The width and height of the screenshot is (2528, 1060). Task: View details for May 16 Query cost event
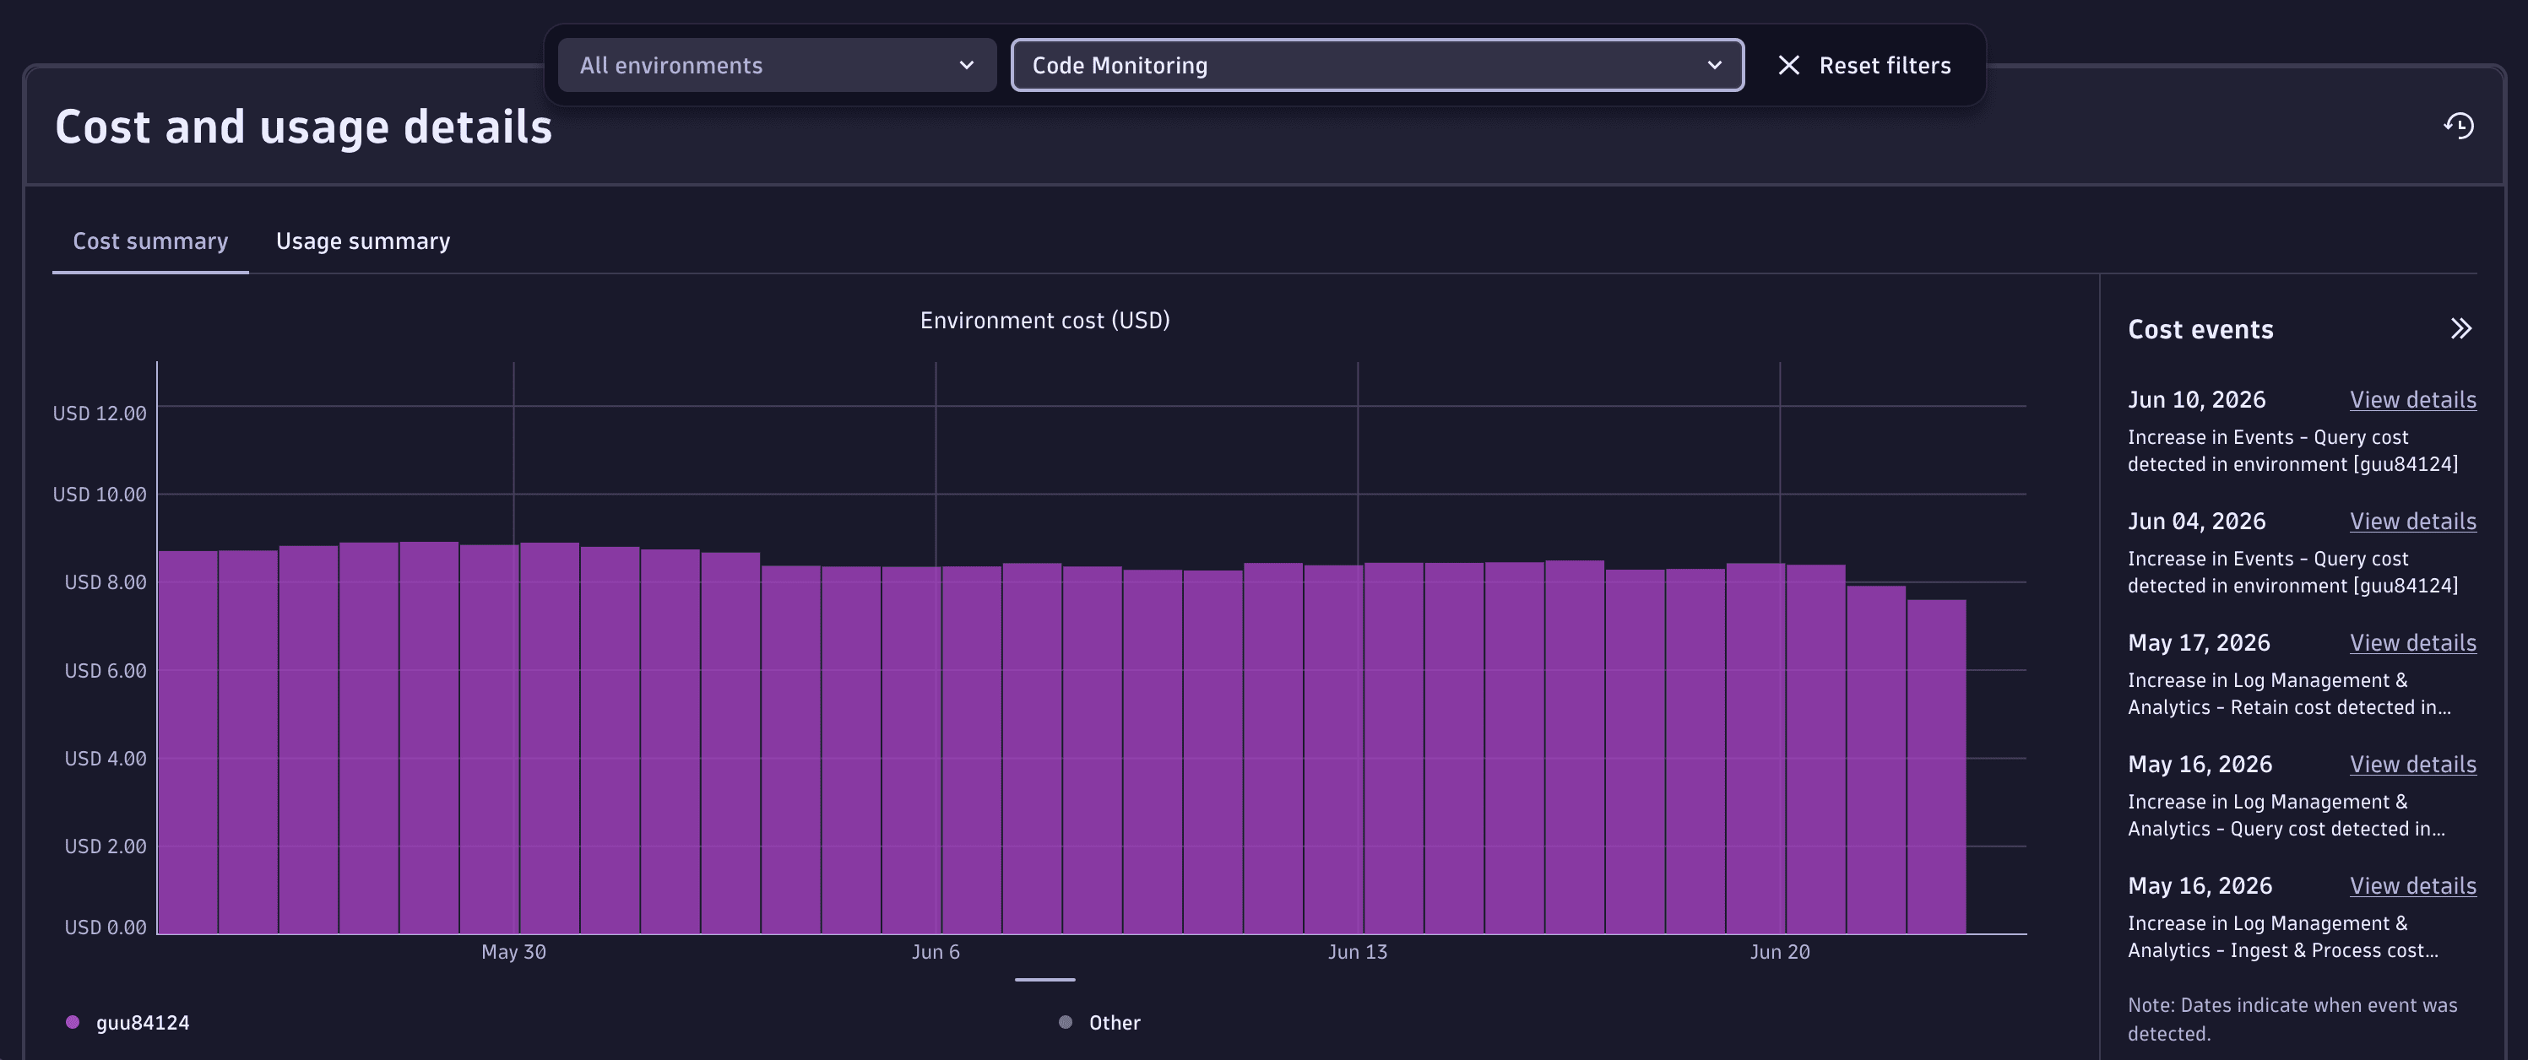[x=2412, y=764]
